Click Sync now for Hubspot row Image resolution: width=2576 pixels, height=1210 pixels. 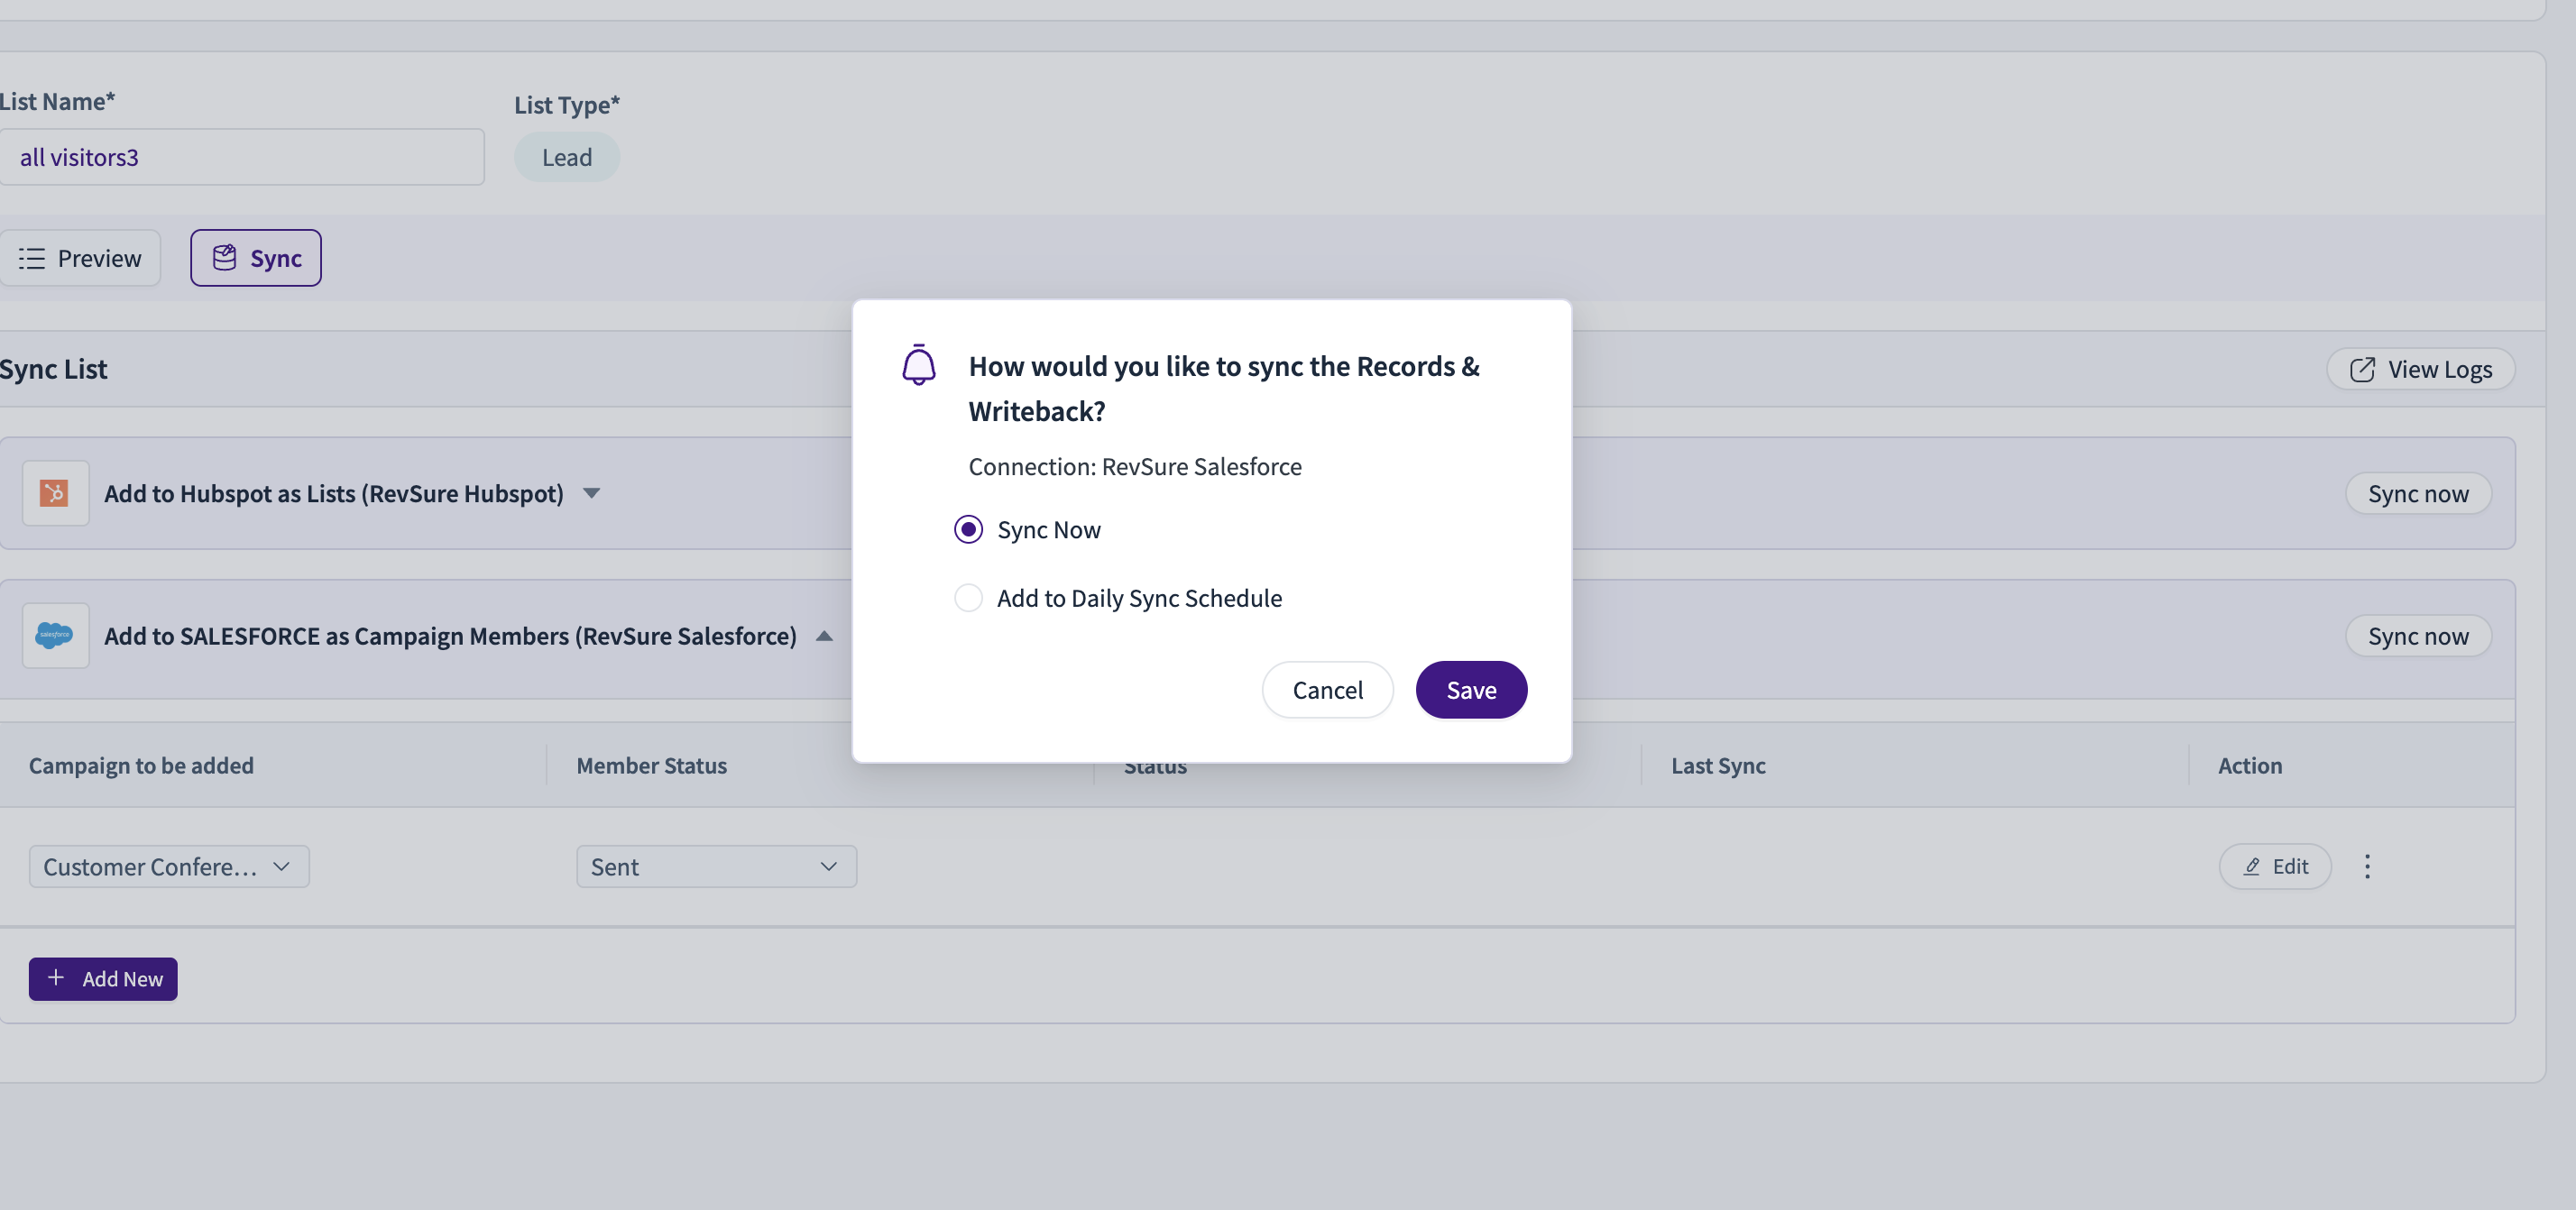[x=2418, y=493]
